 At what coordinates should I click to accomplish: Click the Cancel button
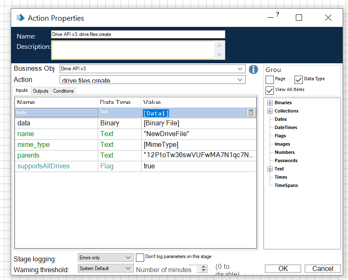[322, 268]
